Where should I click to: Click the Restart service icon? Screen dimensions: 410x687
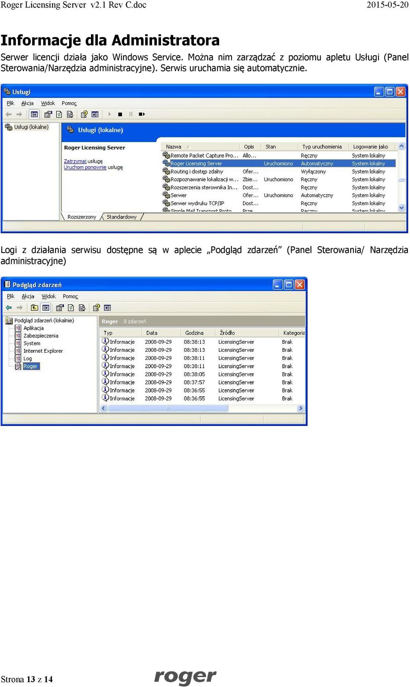142,114
